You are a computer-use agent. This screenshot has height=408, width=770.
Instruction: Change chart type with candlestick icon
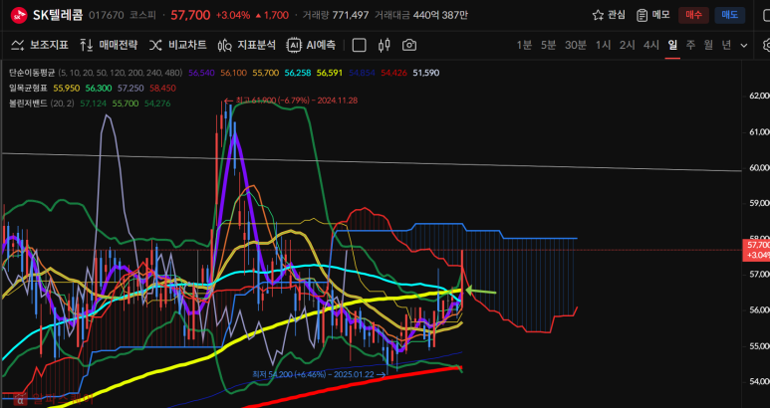(x=385, y=45)
